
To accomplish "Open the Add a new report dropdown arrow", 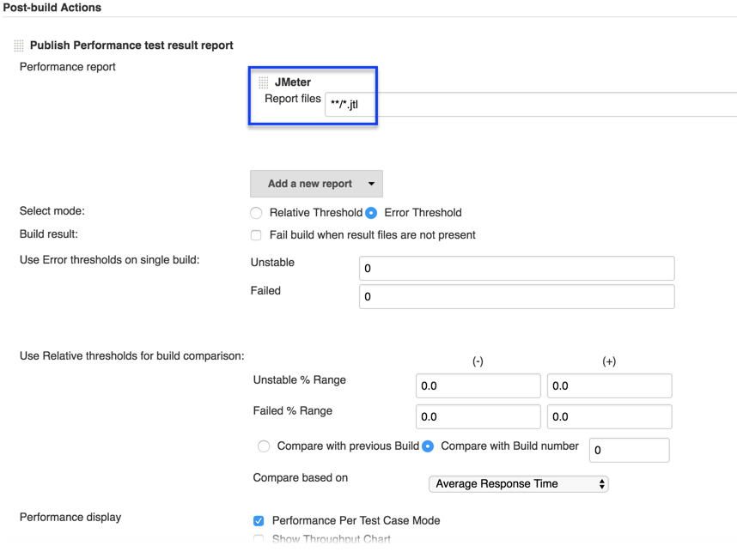I will [x=371, y=184].
